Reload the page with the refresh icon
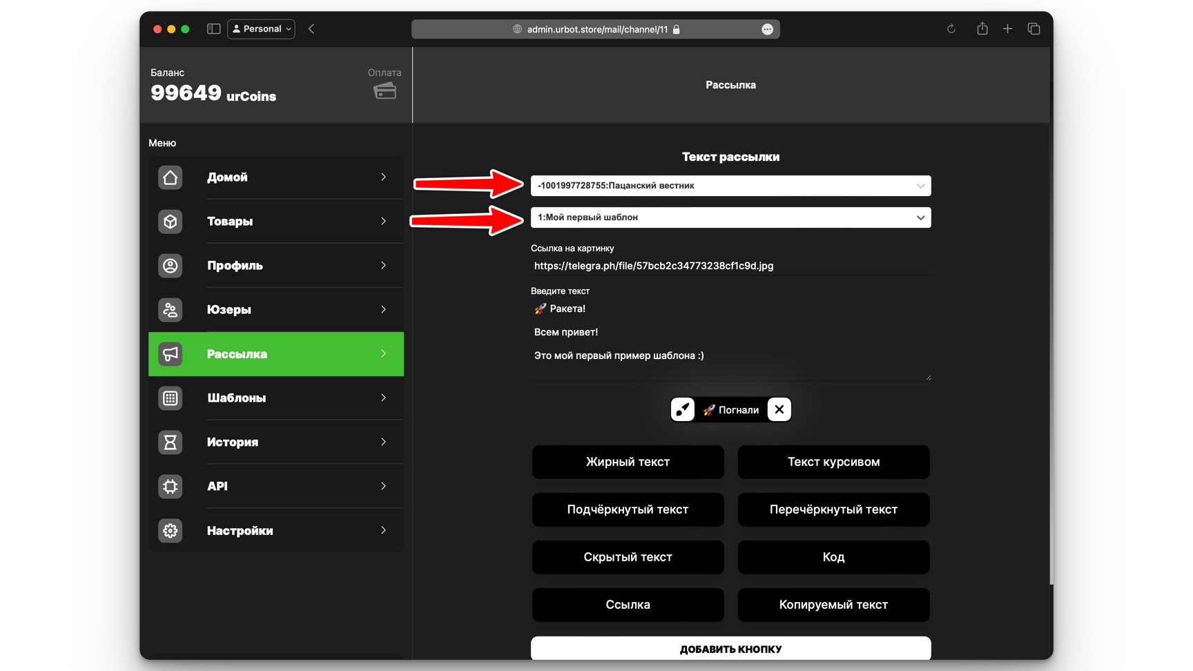The image size is (1193, 671). (951, 29)
